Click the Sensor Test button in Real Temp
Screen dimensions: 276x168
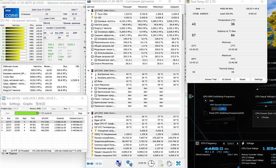tap(211, 79)
